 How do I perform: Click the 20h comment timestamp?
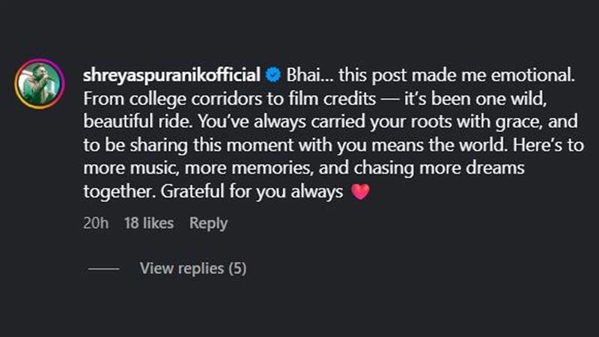tap(96, 223)
